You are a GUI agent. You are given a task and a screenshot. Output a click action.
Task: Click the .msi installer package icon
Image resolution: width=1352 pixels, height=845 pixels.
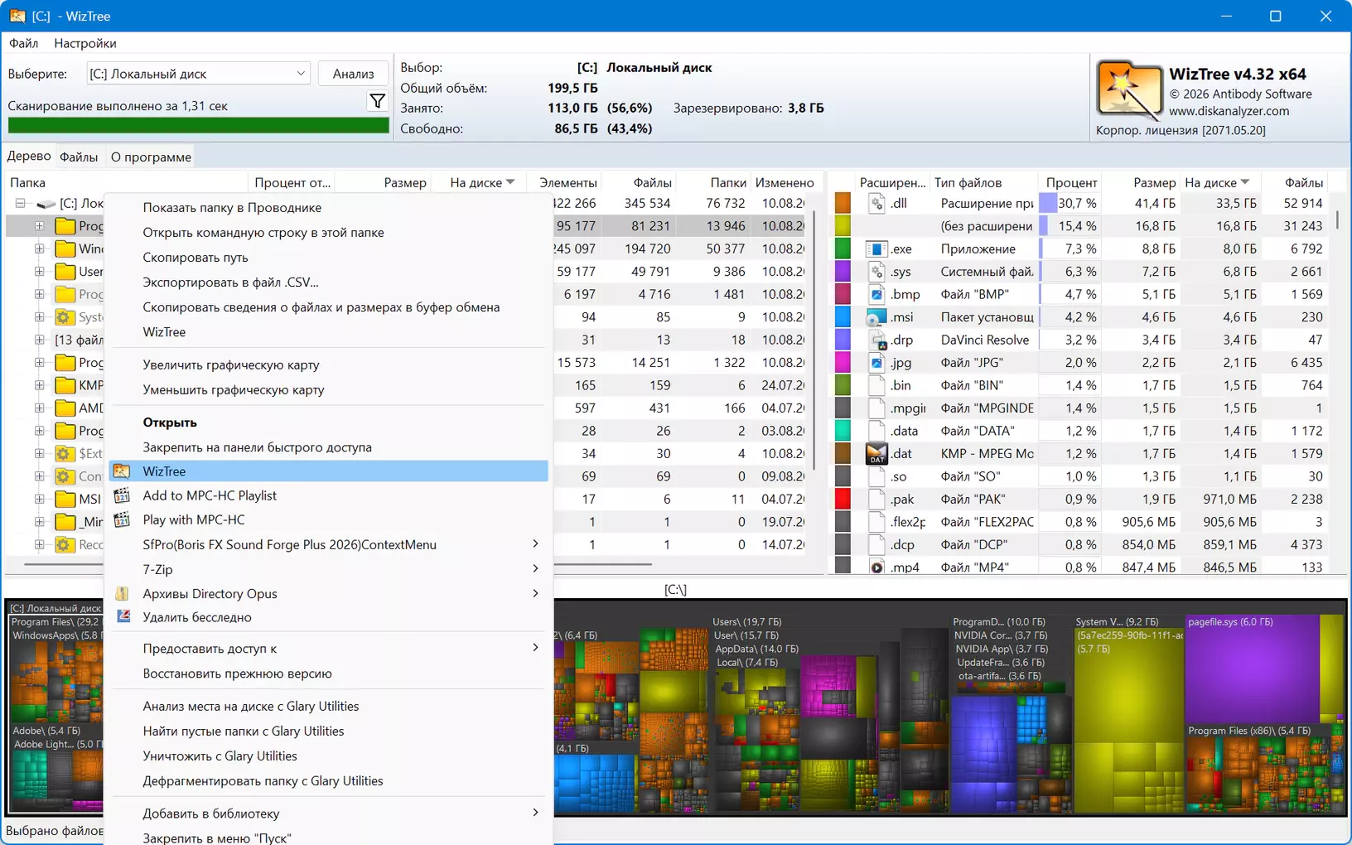(x=876, y=316)
